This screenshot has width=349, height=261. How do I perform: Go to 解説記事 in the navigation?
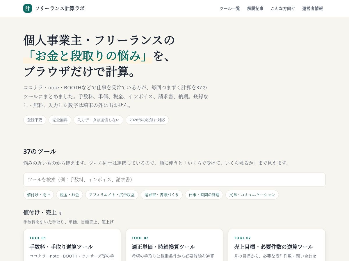255,8
